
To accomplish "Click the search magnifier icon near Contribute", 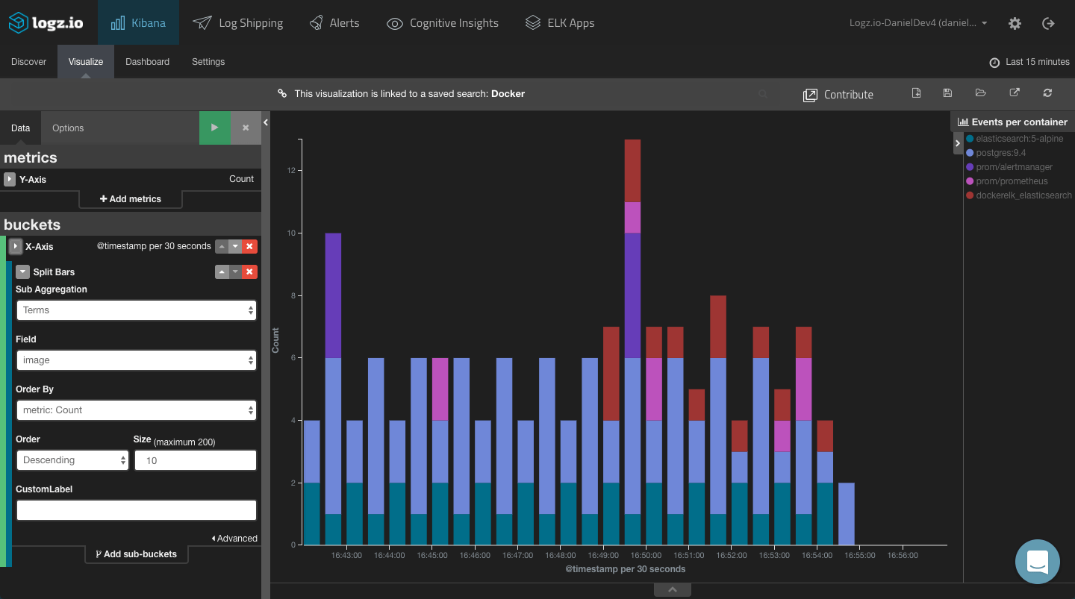I will [x=762, y=94].
